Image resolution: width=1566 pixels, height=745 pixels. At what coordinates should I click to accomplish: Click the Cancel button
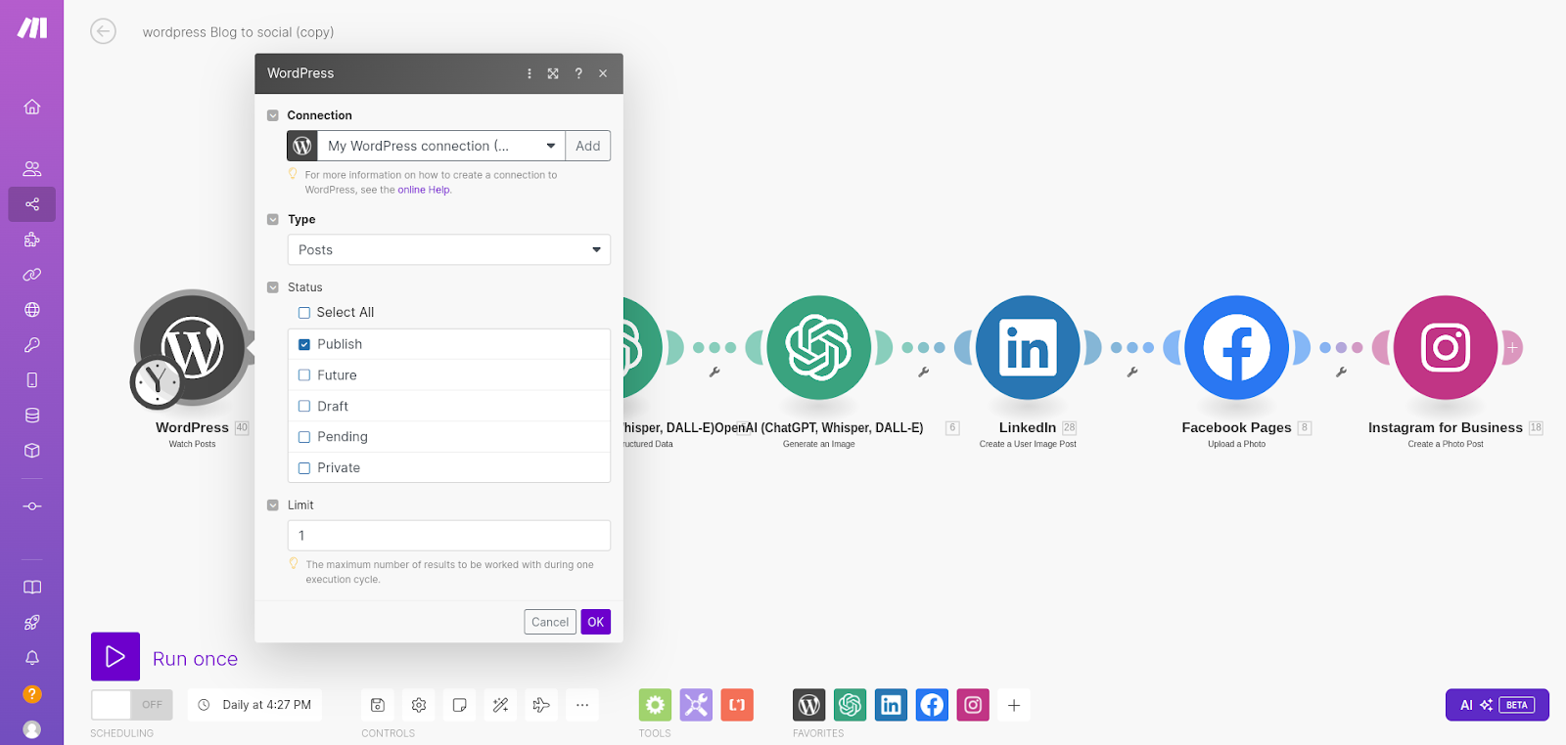550,622
